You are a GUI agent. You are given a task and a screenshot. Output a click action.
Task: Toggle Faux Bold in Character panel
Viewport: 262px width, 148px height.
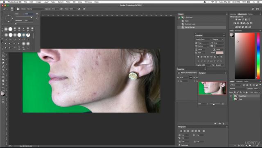pos(198,57)
